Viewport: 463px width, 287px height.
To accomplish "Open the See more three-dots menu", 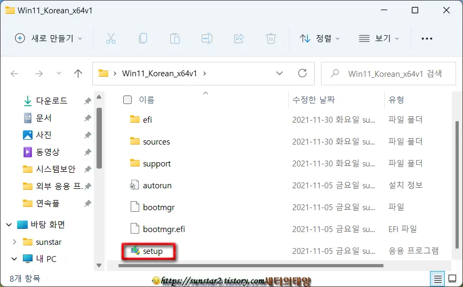I will (x=427, y=38).
